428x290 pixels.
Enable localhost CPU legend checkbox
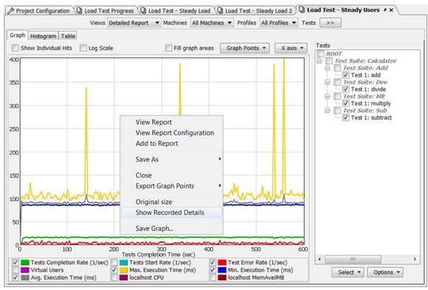pyautogui.click(x=114, y=277)
